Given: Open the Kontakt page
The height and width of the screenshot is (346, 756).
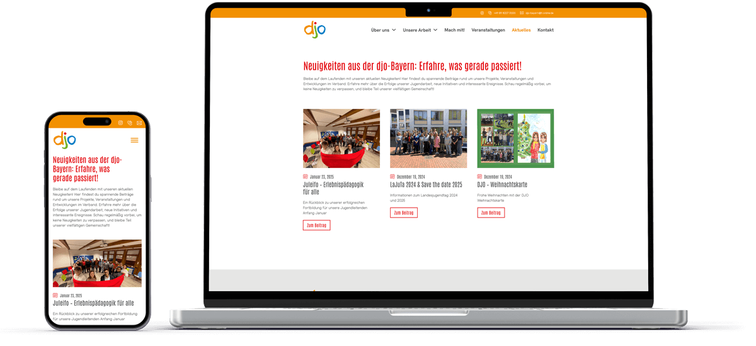Looking at the screenshot, I should pos(546,30).
